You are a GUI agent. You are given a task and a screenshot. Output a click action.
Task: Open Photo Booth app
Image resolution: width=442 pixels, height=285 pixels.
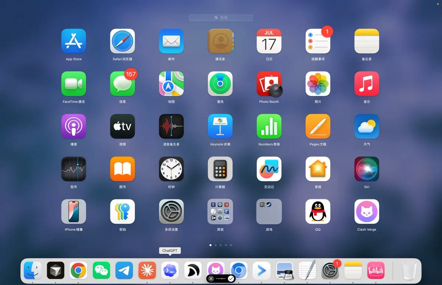click(269, 84)
